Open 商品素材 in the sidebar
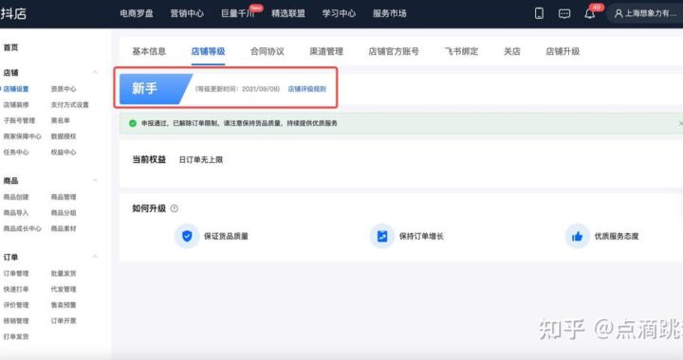The height and width of the screenshot is (360, 683). point(64,228)
